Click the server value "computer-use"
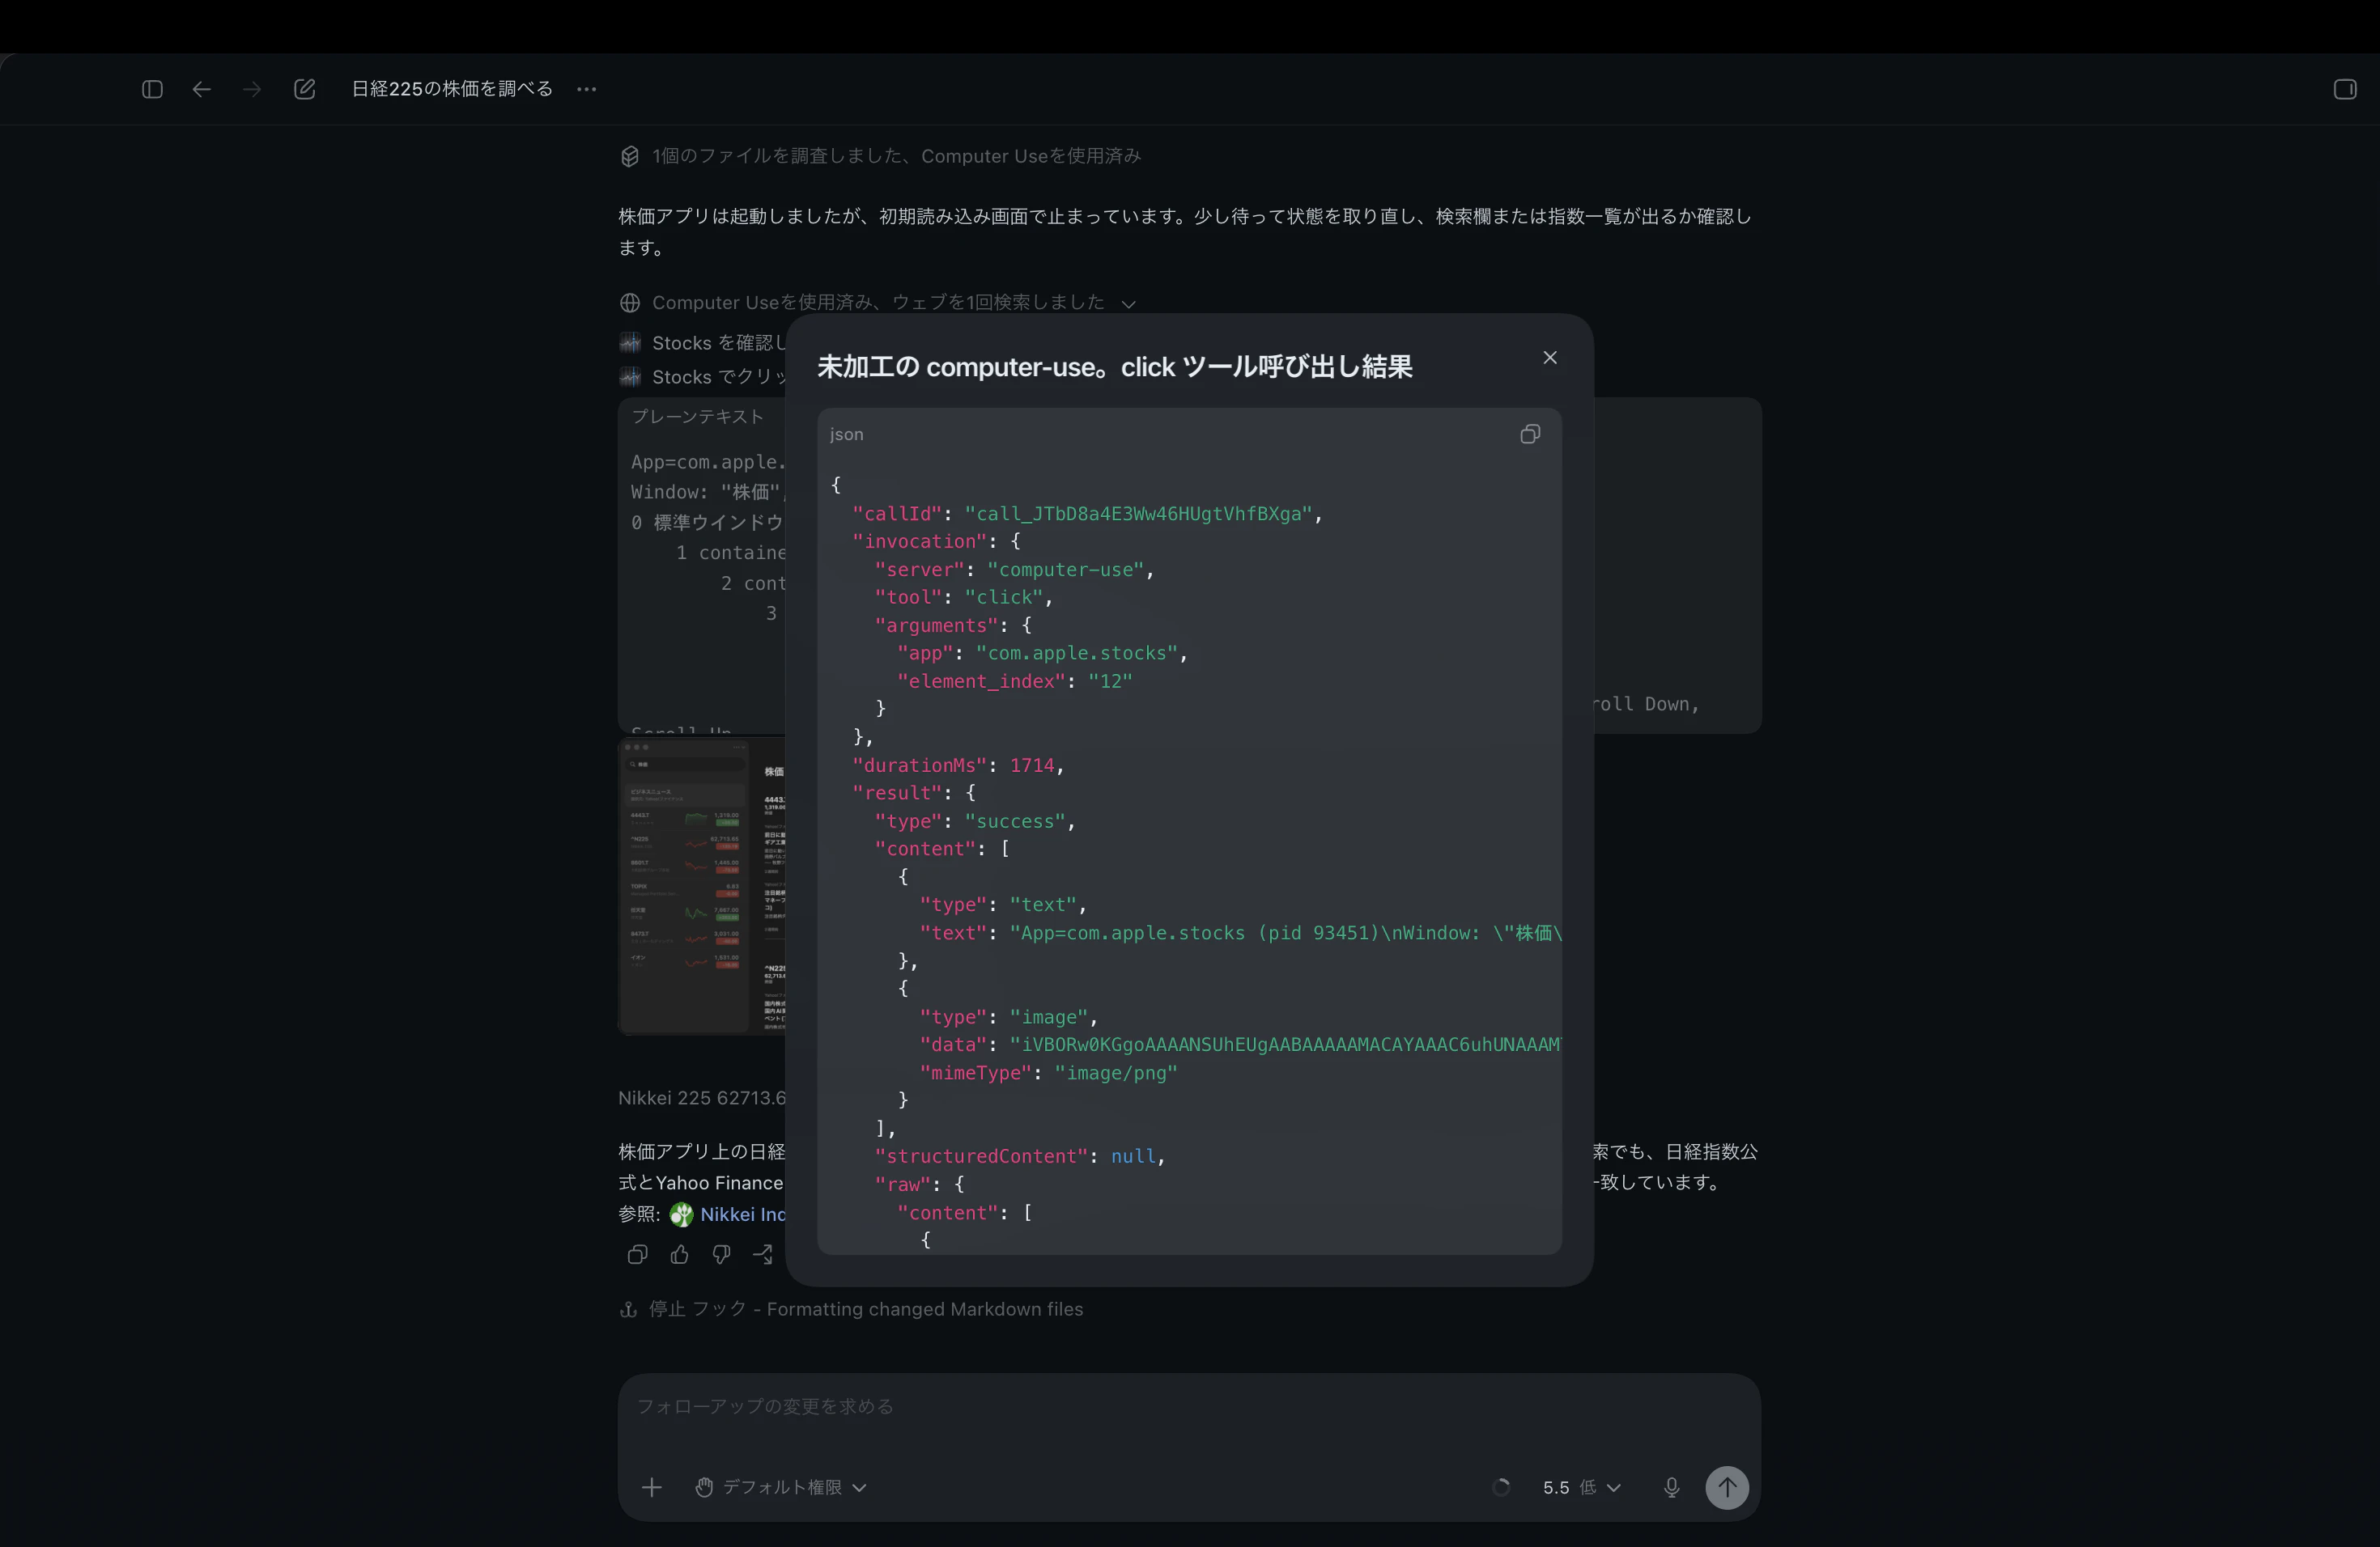Image resolution: width=2380 pixels, height=1547 pixels. [x=1066, y=570]
